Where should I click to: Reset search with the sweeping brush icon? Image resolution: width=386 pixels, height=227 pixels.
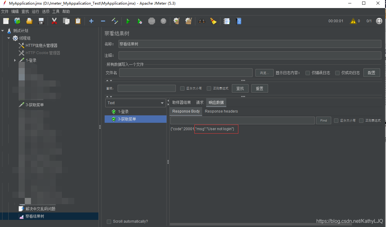point(213,21)
